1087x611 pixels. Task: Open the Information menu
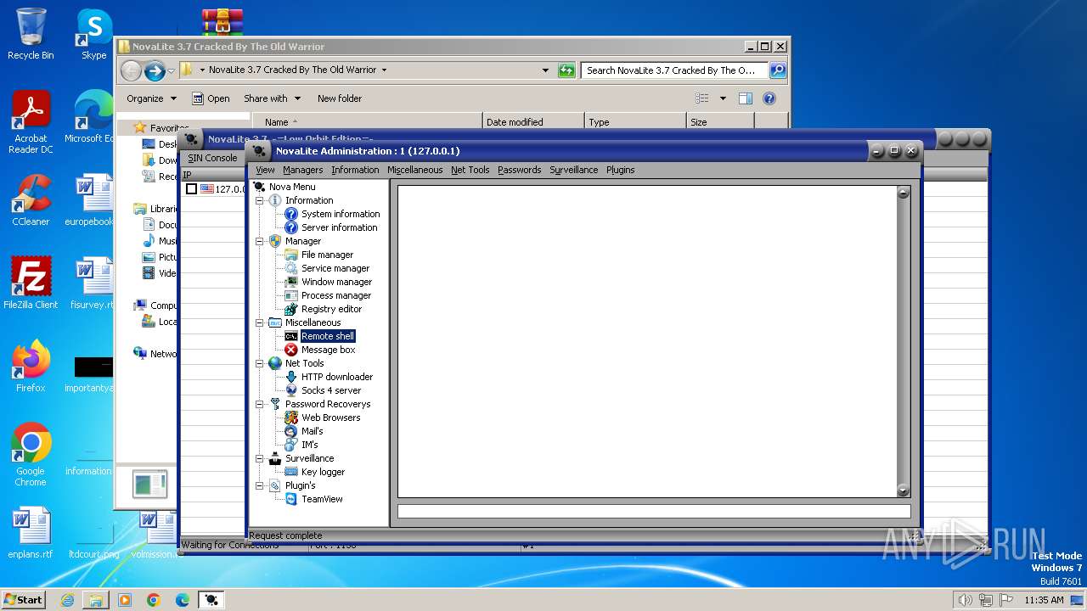(355, 170)
